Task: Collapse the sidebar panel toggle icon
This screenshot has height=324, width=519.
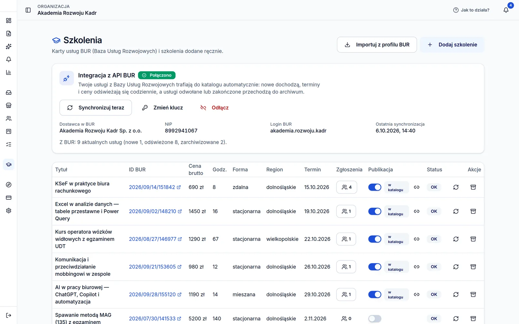Action: (28, 10)
